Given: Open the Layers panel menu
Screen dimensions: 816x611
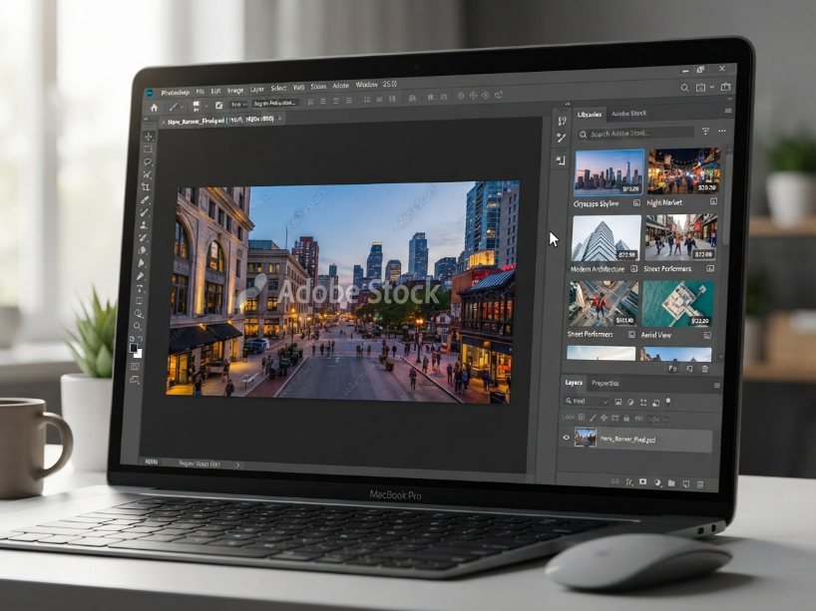Looking at the screenshot, I should pos(716,386).
